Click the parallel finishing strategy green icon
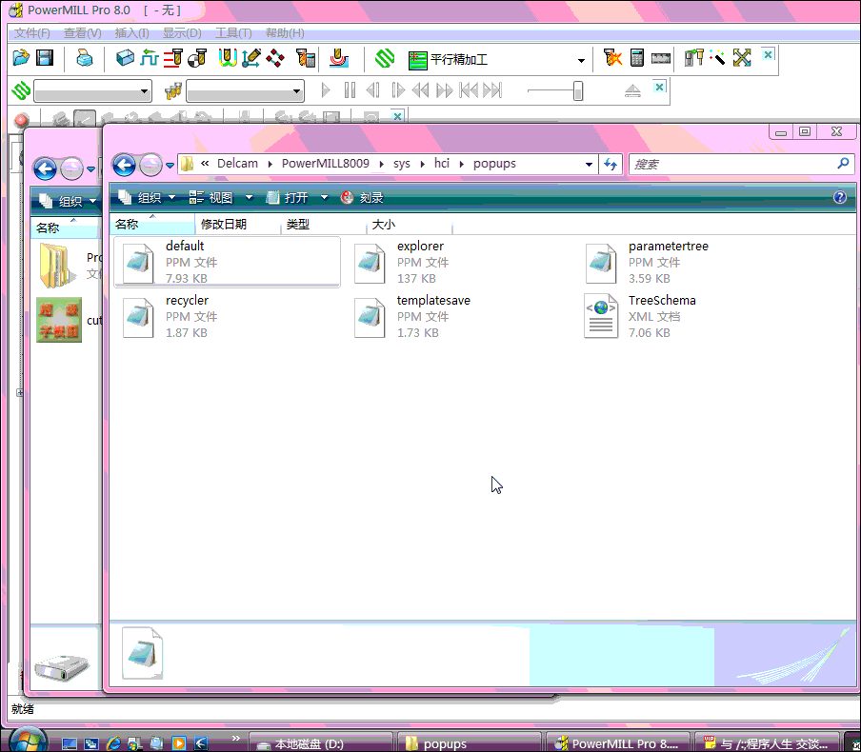Viewport: 861px width, 752px height. click(x=417, y=60)
